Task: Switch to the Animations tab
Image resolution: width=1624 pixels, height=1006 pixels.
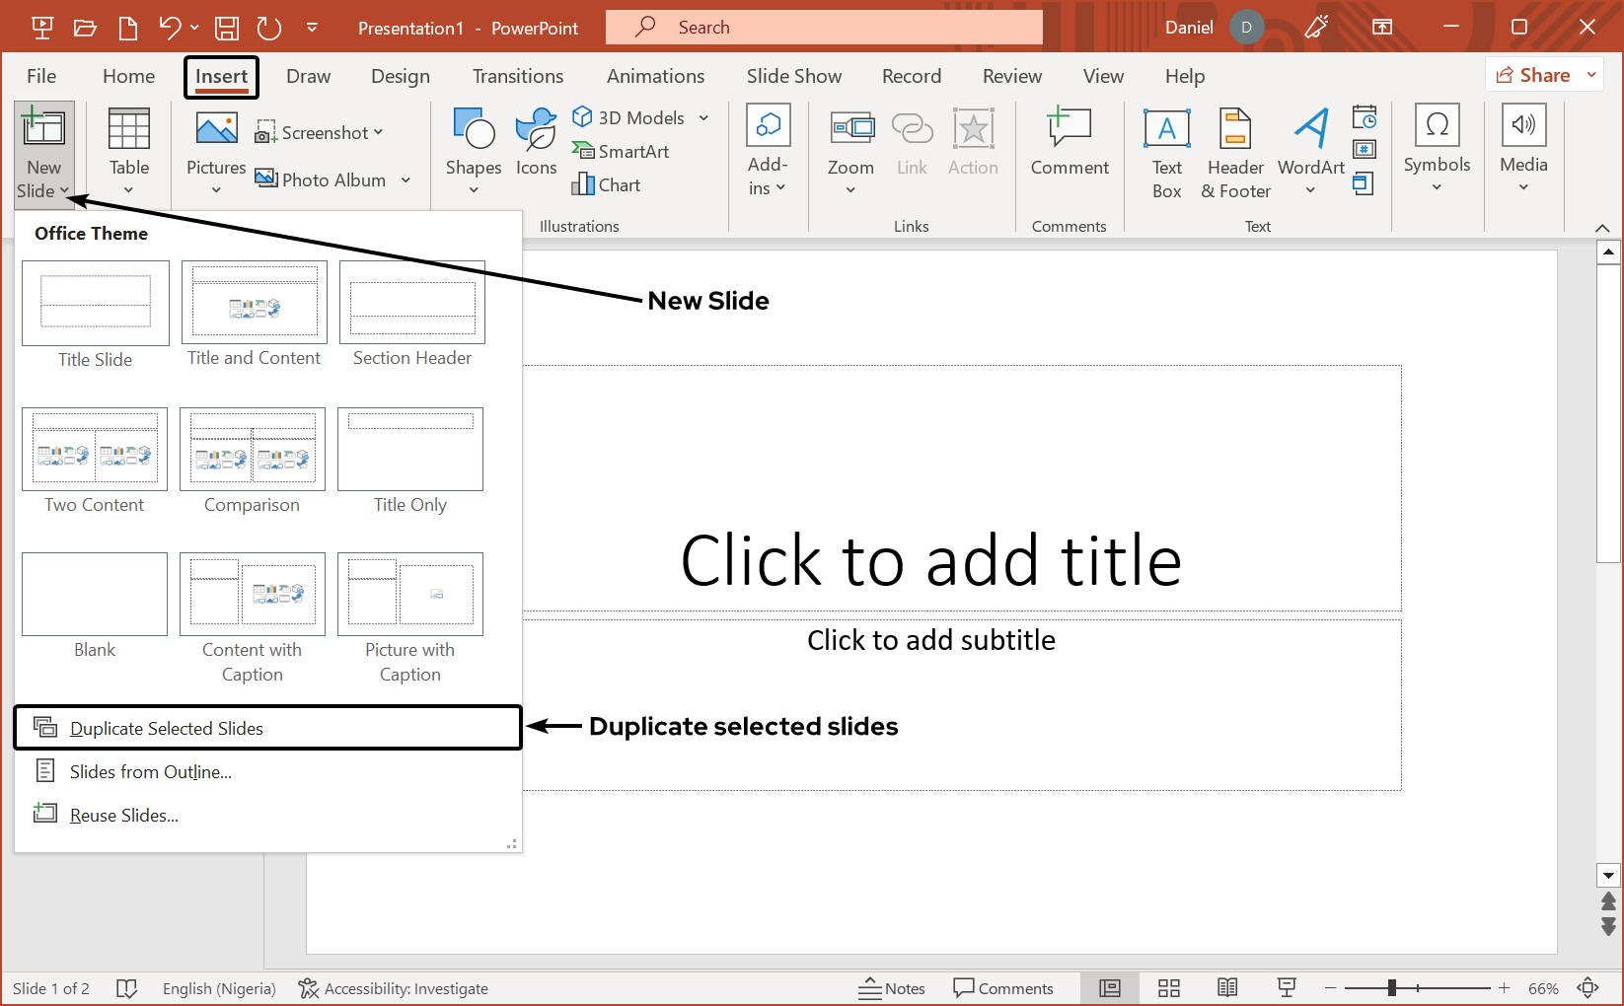Action: (x=655, y=76)
